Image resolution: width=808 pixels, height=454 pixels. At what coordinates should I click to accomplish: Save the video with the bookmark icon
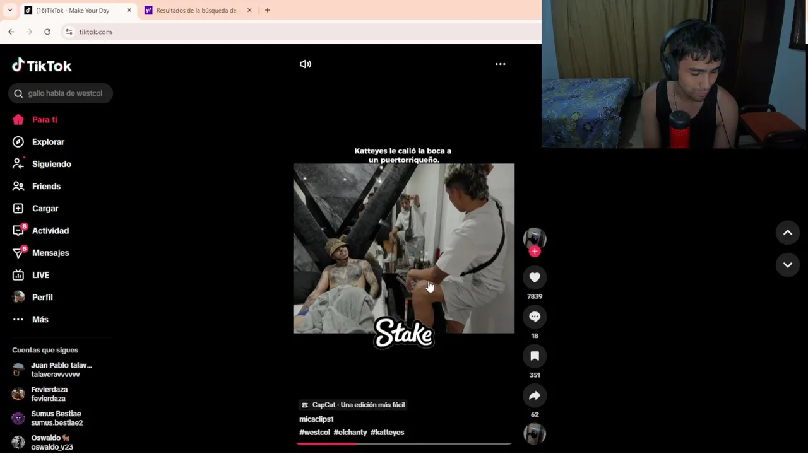535,356
